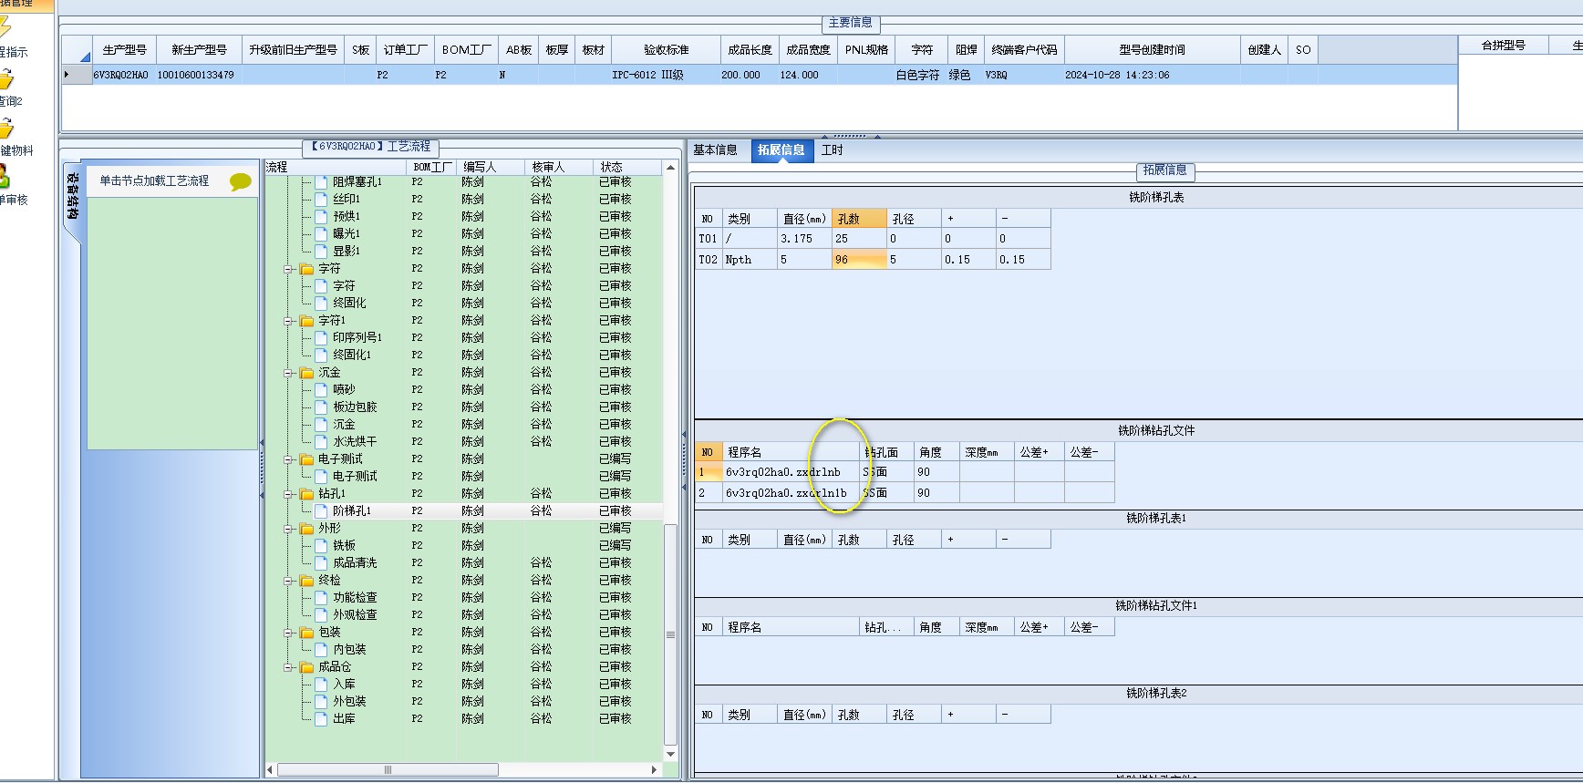Collapse the 成品仓 tree node
1583x783 pixels.
(x=288, y=667)
